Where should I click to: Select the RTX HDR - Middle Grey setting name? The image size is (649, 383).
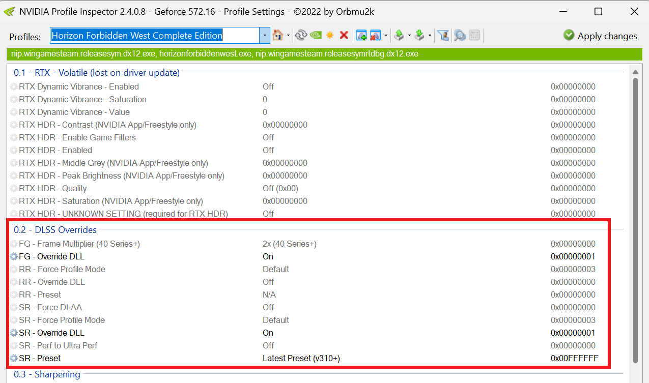pos(114,163)
